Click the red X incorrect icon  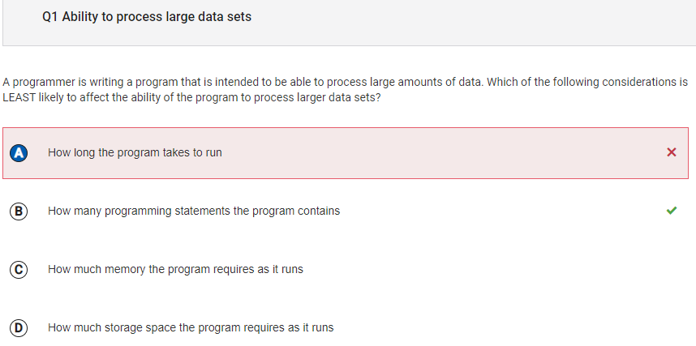[x=671, y=152]
